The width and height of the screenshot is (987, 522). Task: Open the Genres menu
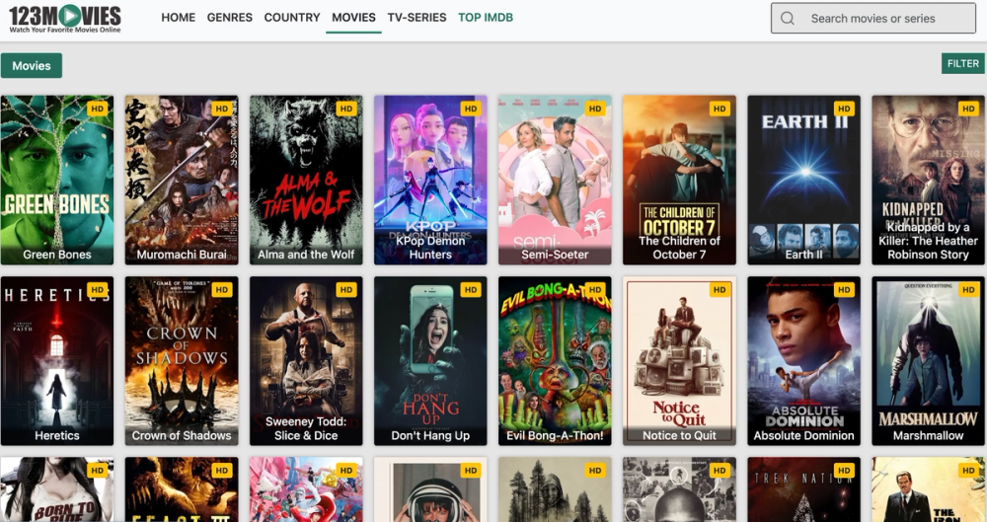(230, 18)
